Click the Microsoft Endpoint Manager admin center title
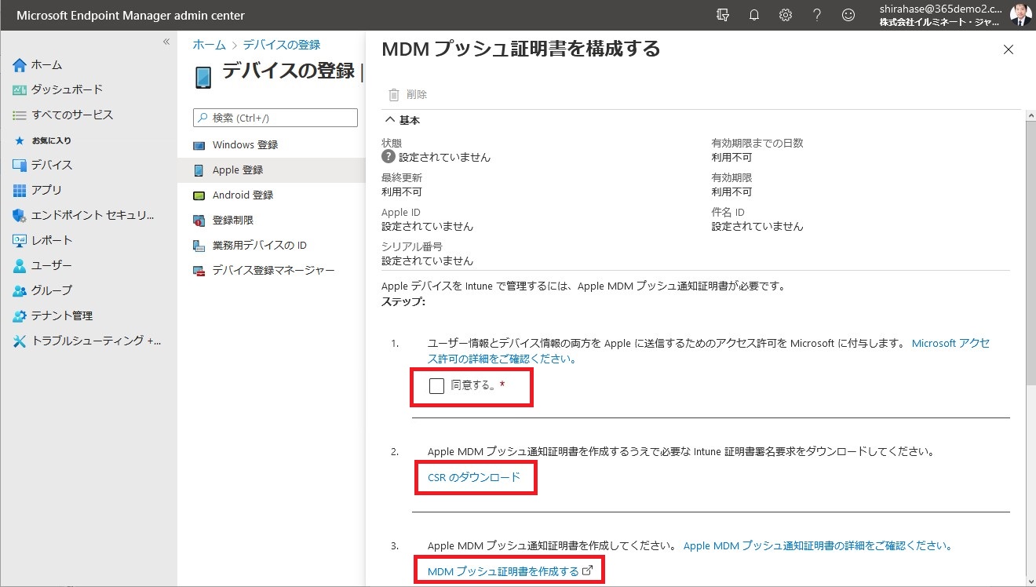The image size is (1036, 587). pyautogui.click(x=130, y=16)
